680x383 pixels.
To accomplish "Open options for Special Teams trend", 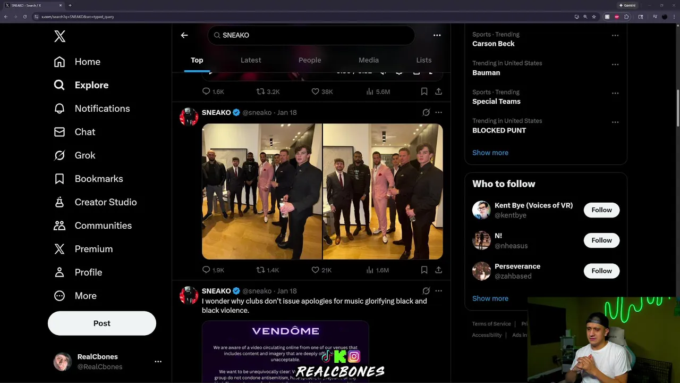I will pyautogui.click(x=615, y=93).
